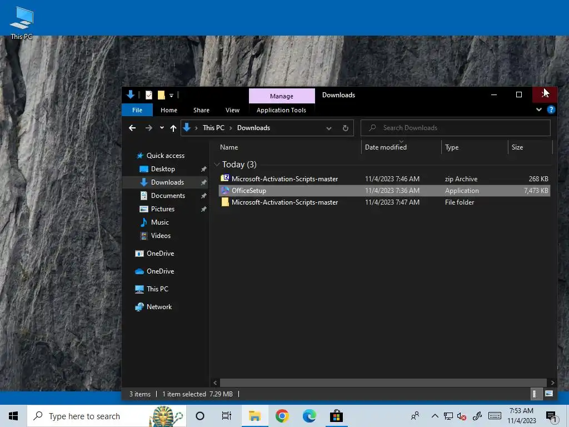
Task: Open the Windows Start menu
Action: tap(13, 416)
